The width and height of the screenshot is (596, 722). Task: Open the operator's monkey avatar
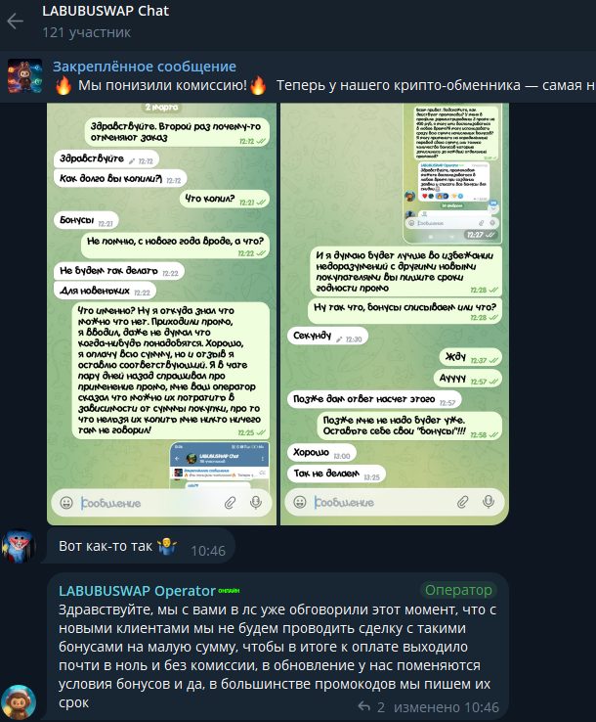coord(19,702)
